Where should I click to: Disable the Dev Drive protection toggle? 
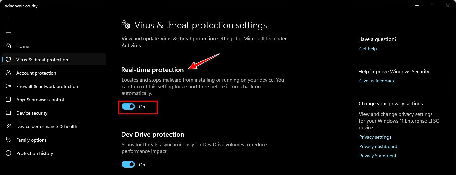tap(128, 165)
